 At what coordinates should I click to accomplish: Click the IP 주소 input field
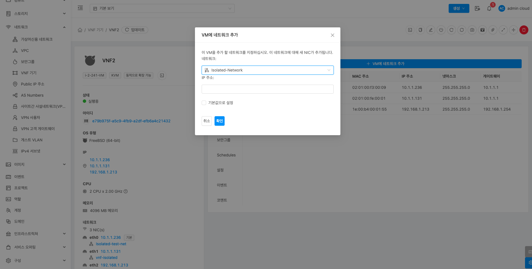click(267, 89)
